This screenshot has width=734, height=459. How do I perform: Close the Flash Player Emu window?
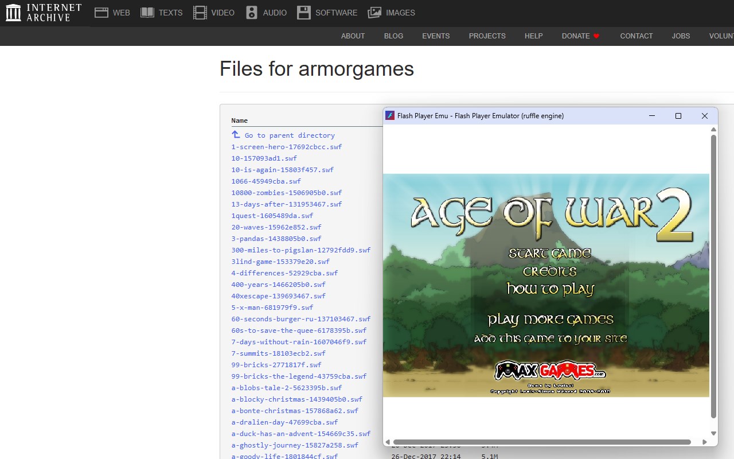705,116
